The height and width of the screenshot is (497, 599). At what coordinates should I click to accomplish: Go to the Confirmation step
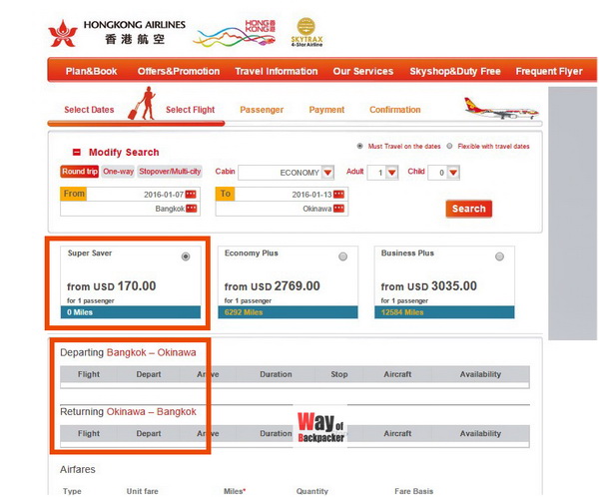pos(395,110)
